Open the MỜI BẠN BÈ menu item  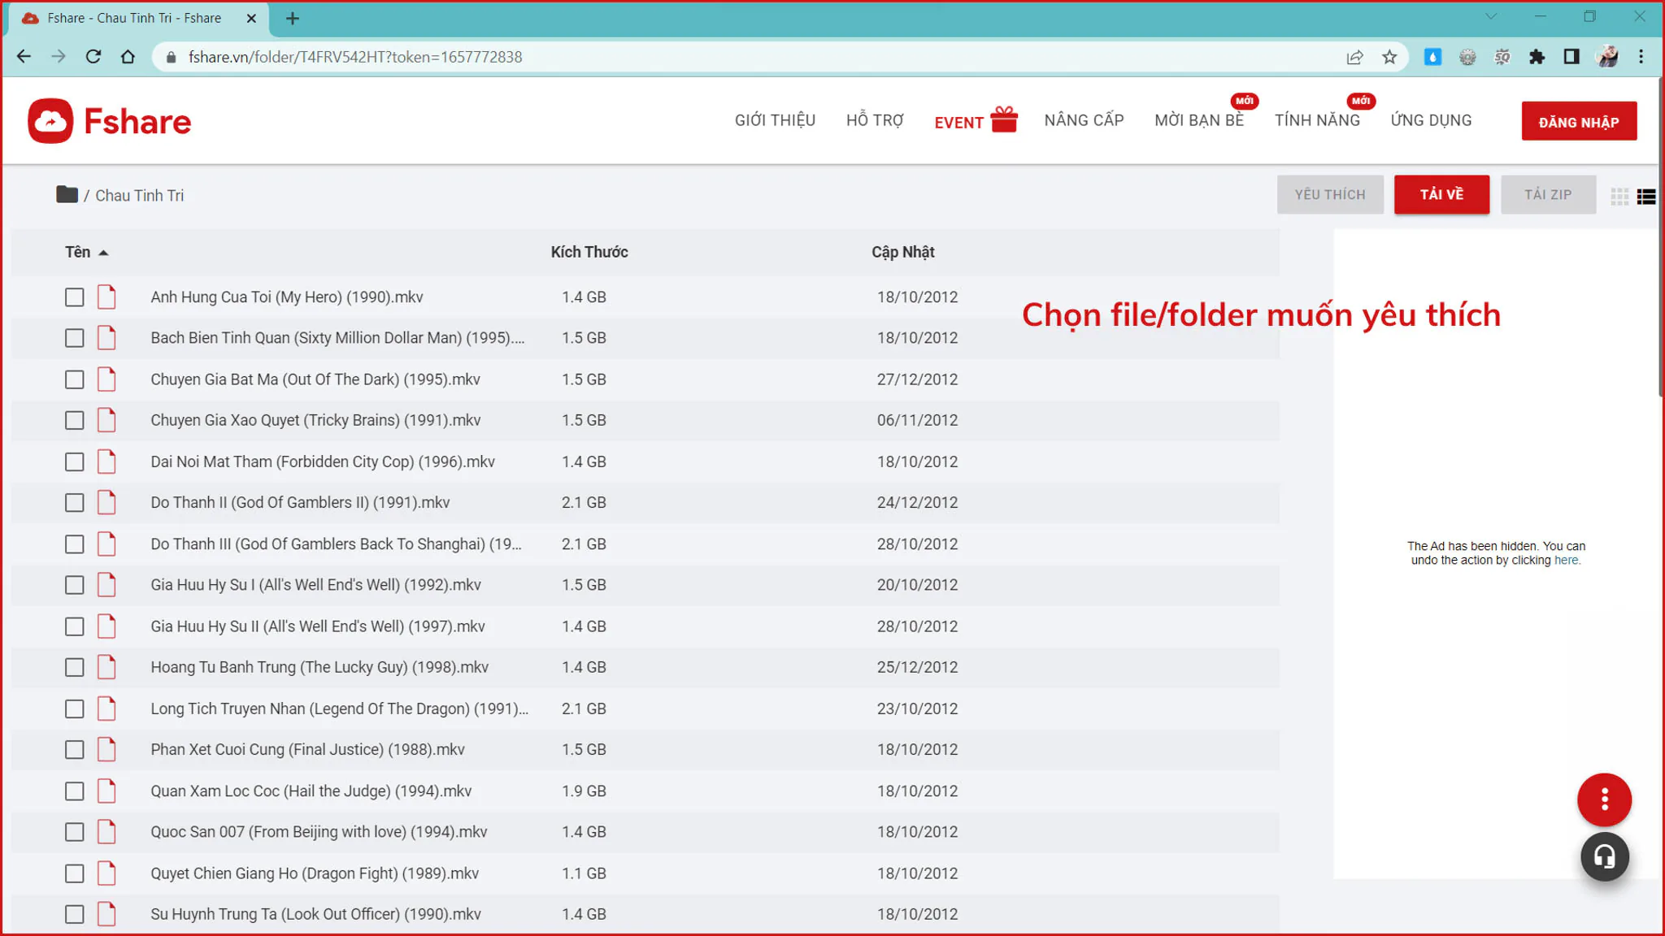(x=1199, y=120)
